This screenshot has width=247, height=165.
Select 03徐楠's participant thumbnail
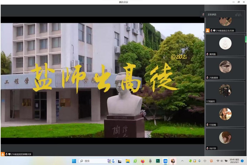(x=225, y=115)
